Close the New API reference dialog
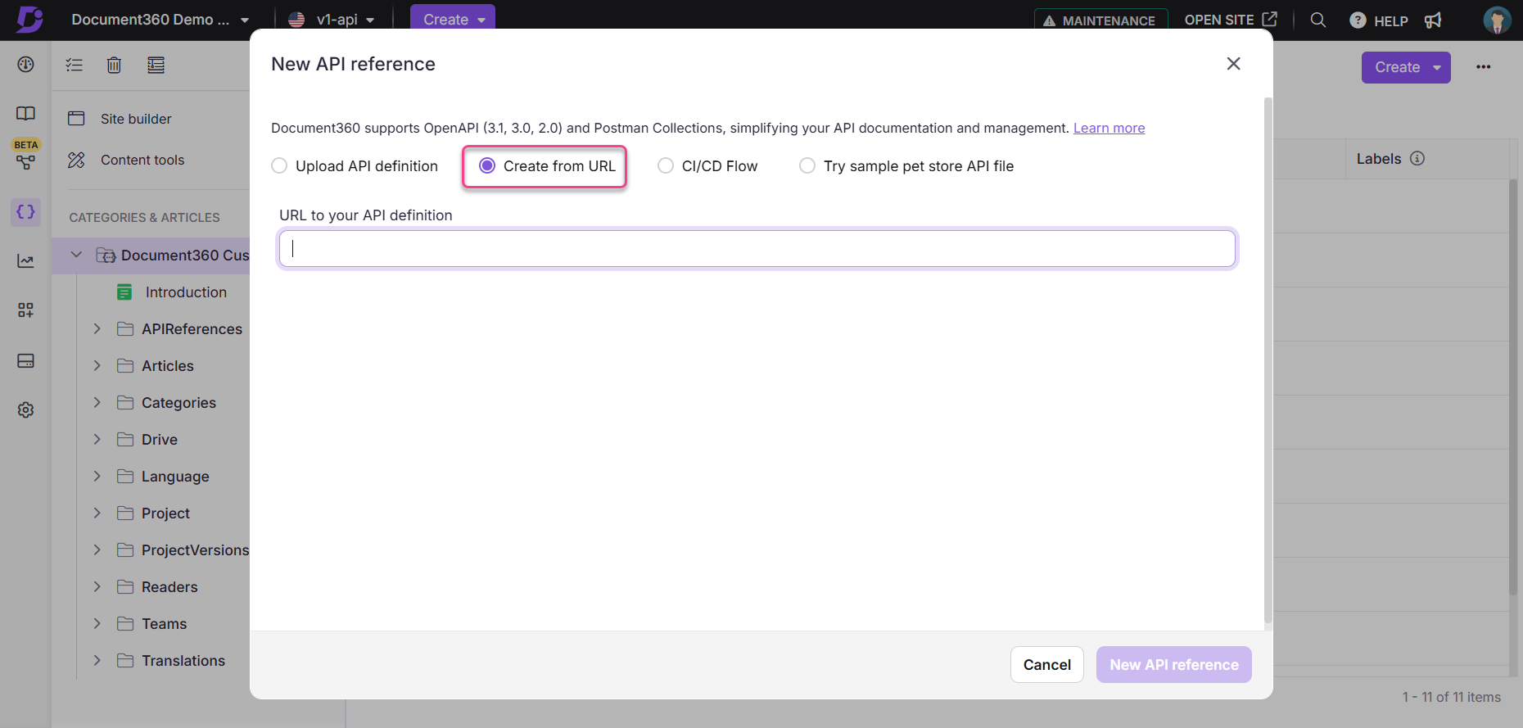 1233,64
